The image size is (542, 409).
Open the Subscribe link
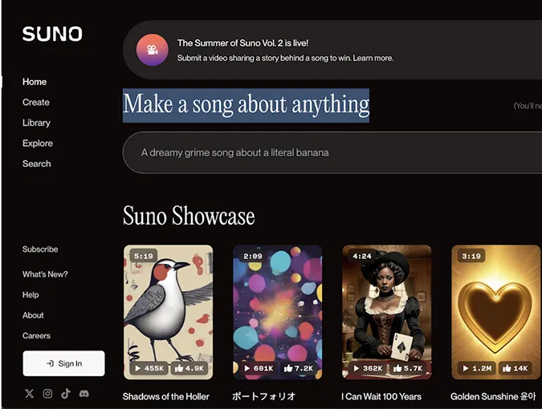[40, 249]
